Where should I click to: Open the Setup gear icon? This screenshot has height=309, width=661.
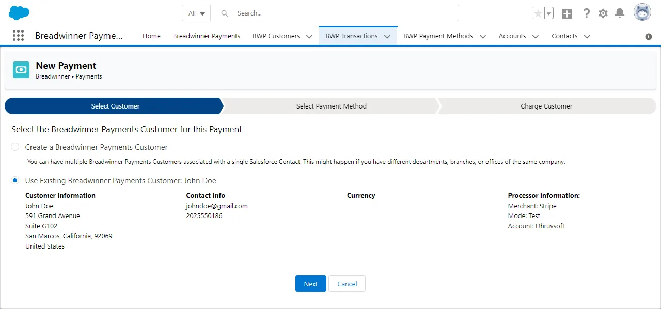point(603,13)
